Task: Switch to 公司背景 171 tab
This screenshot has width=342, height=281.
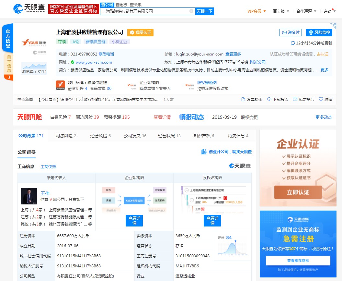Action: pyautogui.click(x=31, y=136)
